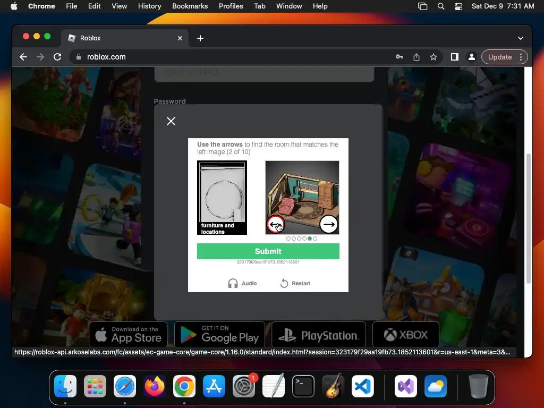This screenshot has height=408, width=544.
Task: Open the Chrome profile icon
Action: tap(472, 57)
